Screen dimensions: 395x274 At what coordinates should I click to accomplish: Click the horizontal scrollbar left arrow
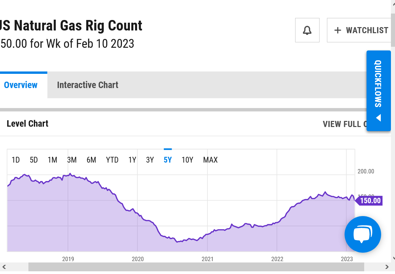tap(4, 267)
